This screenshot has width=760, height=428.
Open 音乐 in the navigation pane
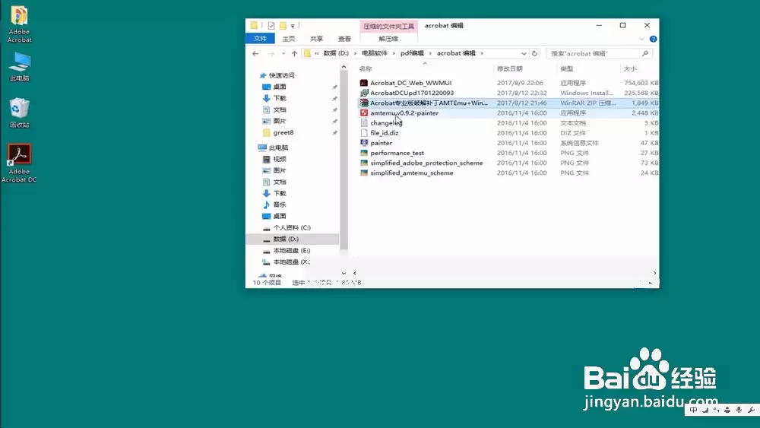click(x=279, y=205)
